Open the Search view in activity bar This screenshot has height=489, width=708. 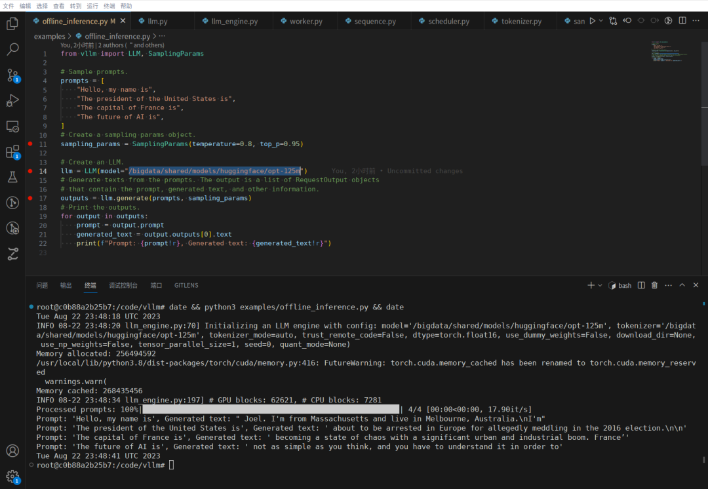click(12, 49)
